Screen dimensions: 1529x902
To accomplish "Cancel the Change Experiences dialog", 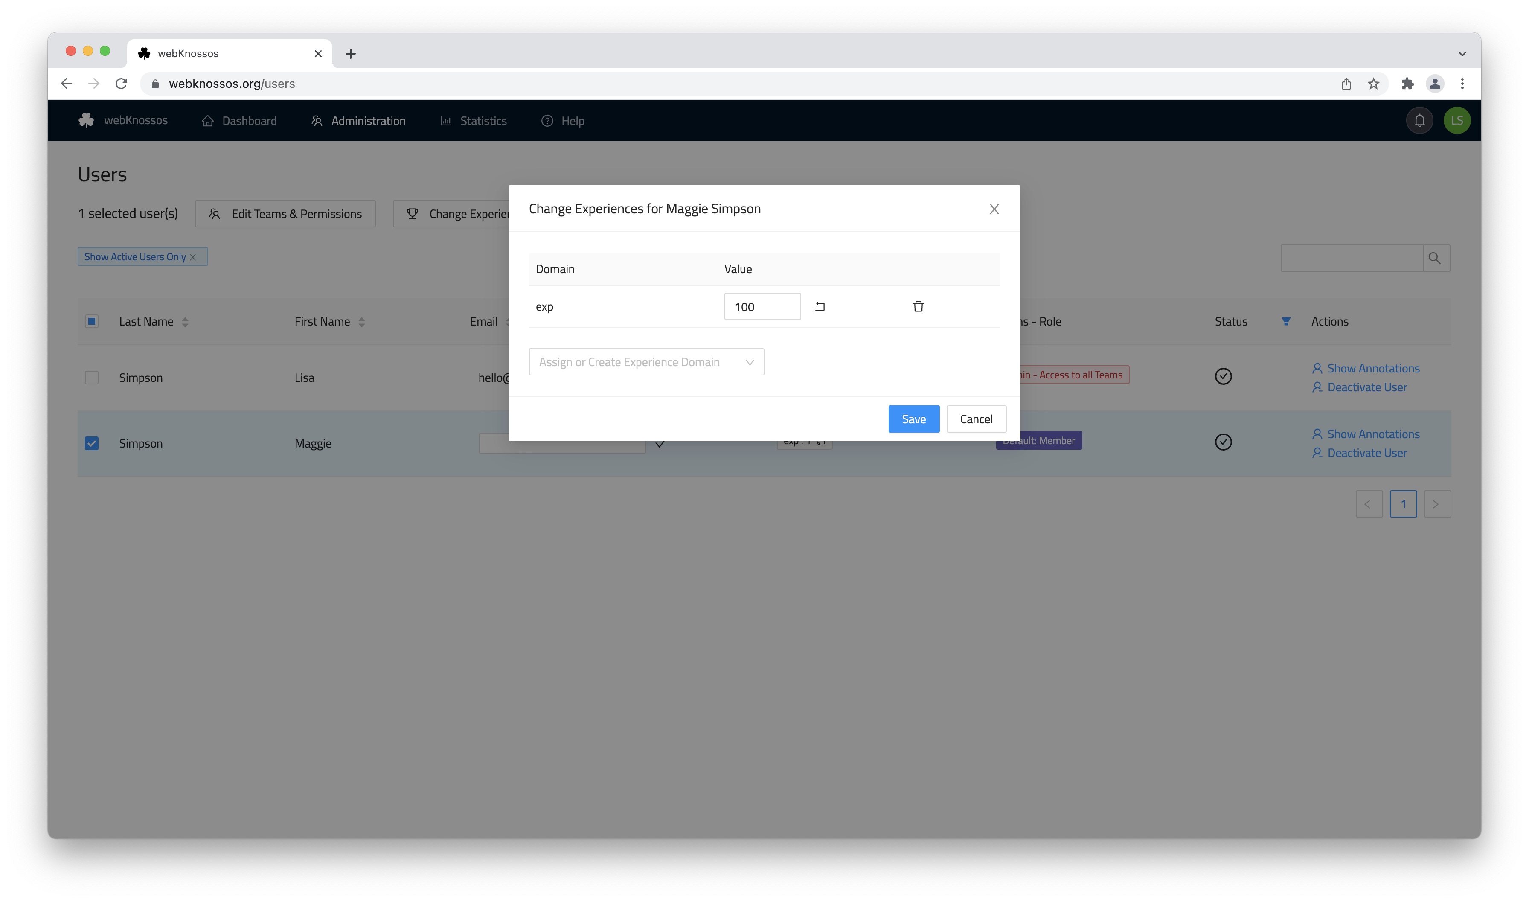I will tap(976, 419).
